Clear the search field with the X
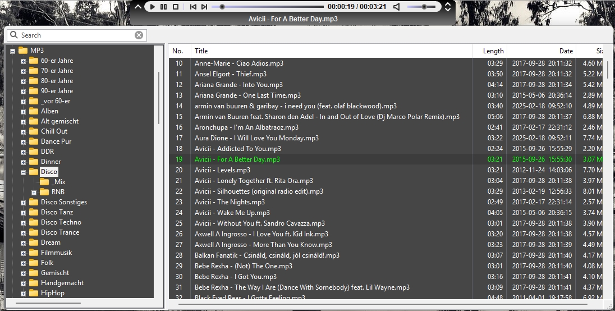The width and height of the screenshot is (615, 311). 139,35
